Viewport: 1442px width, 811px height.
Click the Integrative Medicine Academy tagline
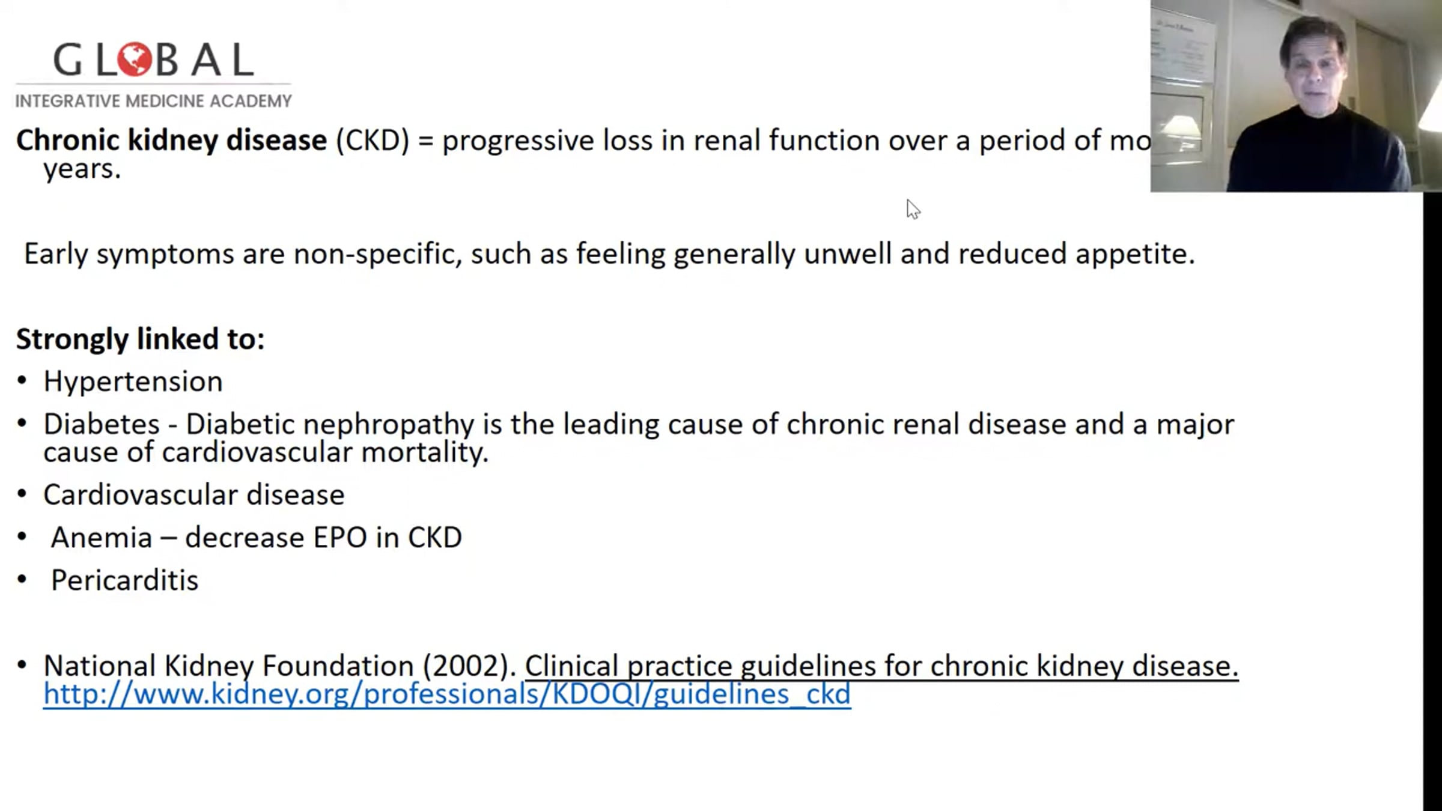[x=153, y=101]
